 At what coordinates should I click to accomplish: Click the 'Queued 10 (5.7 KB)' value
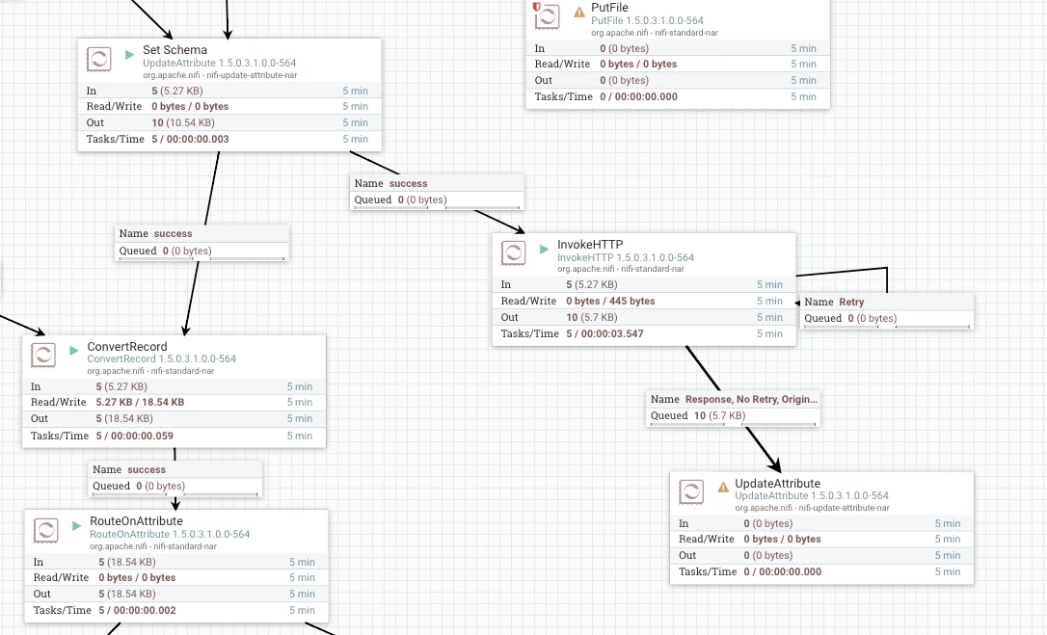720,415
